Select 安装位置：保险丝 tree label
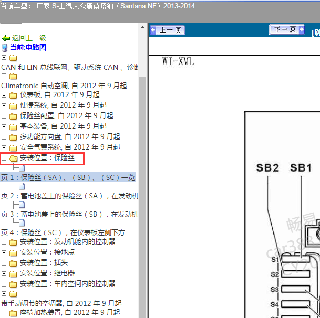This screenshot has width=320, height=318. pos(47,158)
